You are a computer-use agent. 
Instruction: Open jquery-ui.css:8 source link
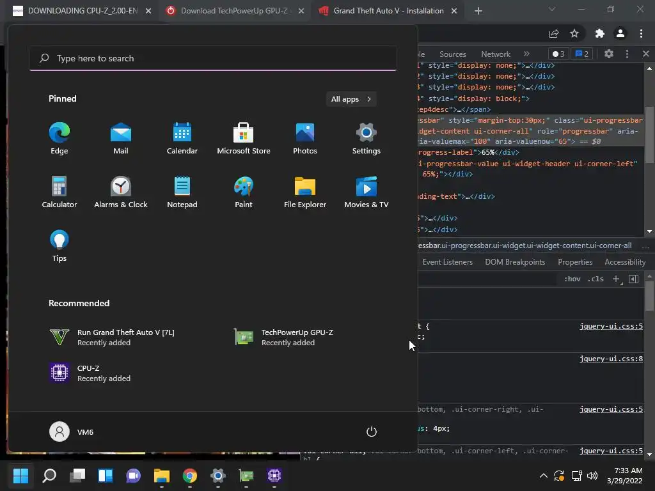[x=611, y=359]
